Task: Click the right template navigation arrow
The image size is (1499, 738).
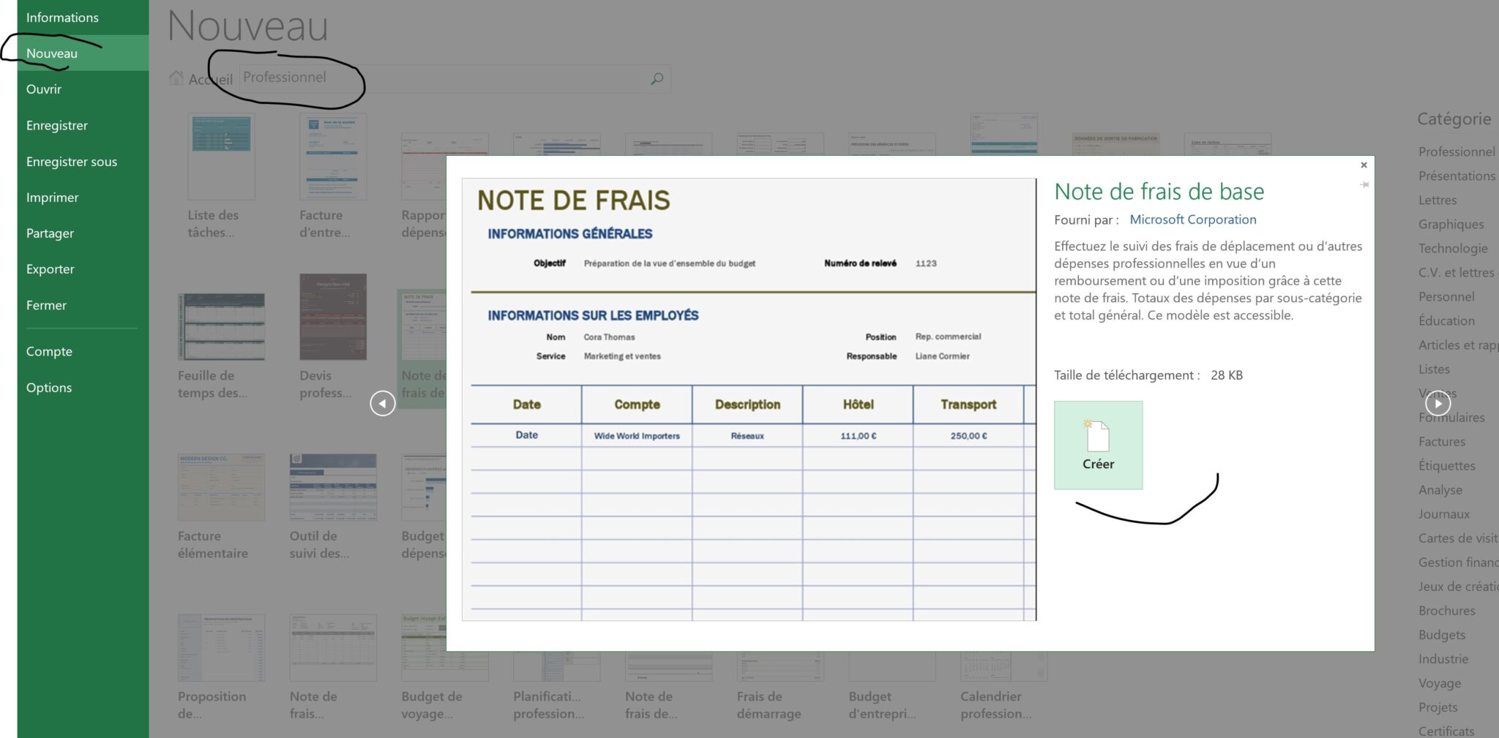Action: click(x=1438, y=403)
